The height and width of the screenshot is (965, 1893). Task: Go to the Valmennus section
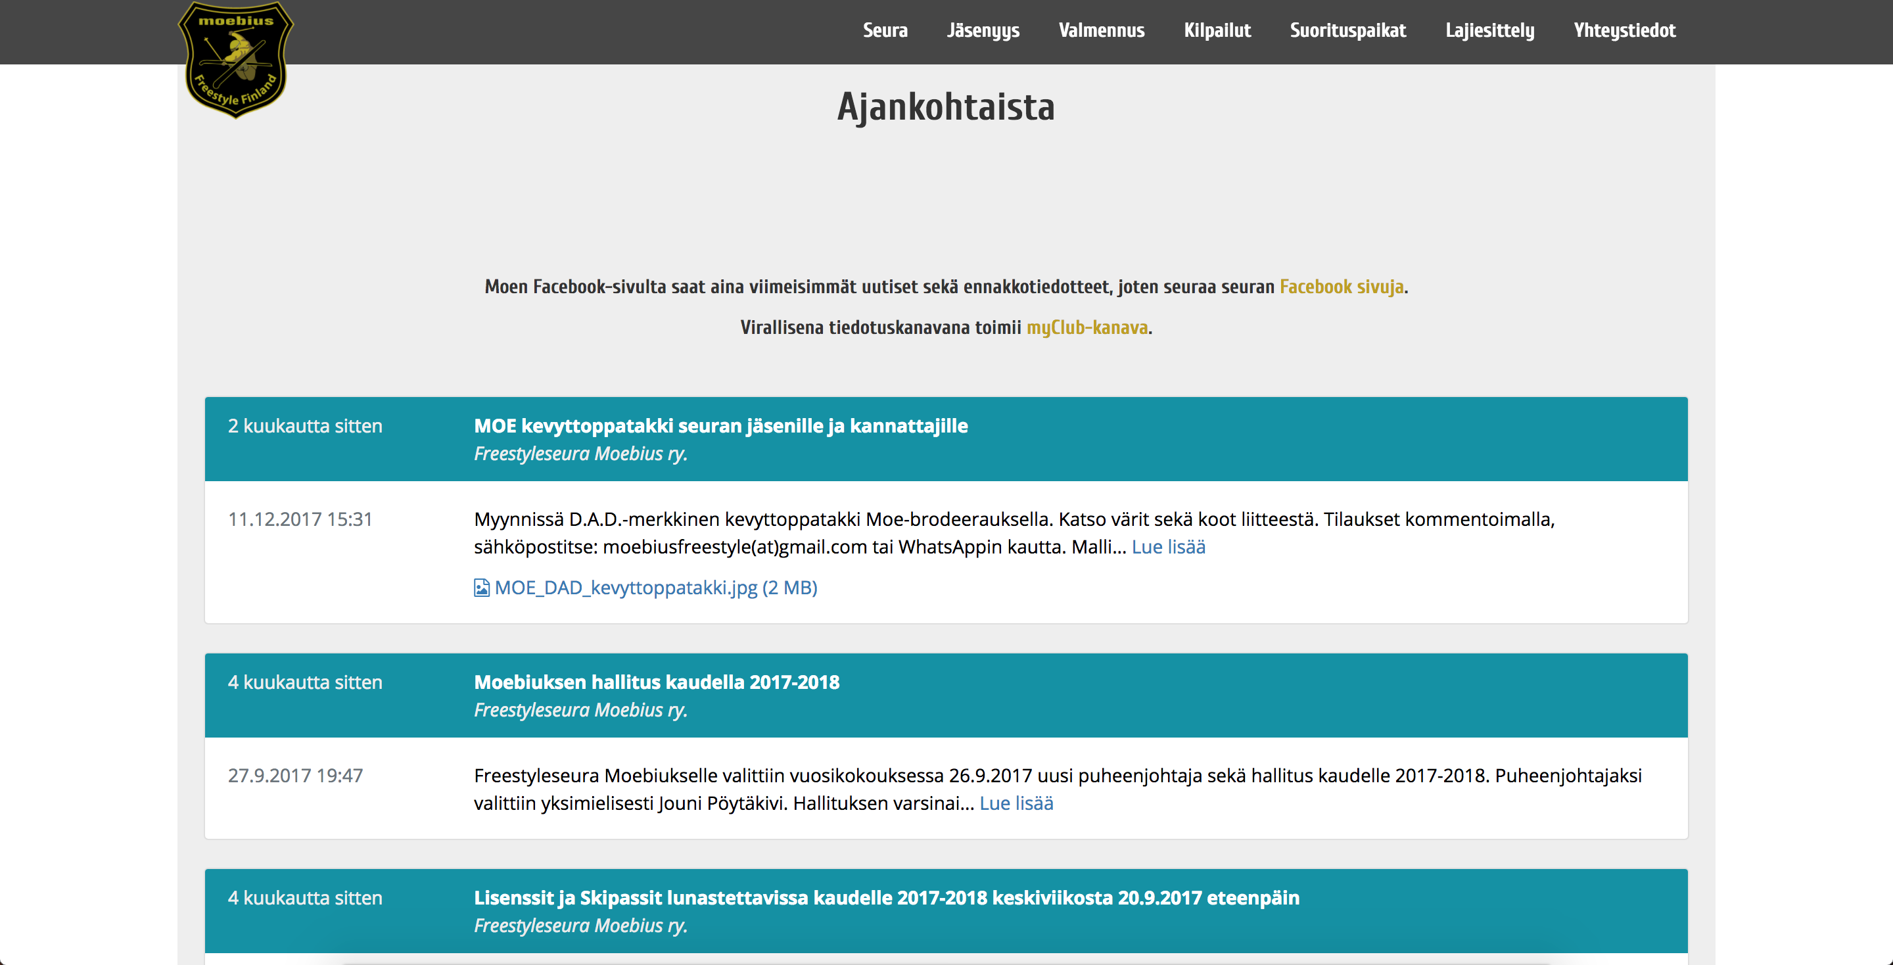click(1101, 30)
